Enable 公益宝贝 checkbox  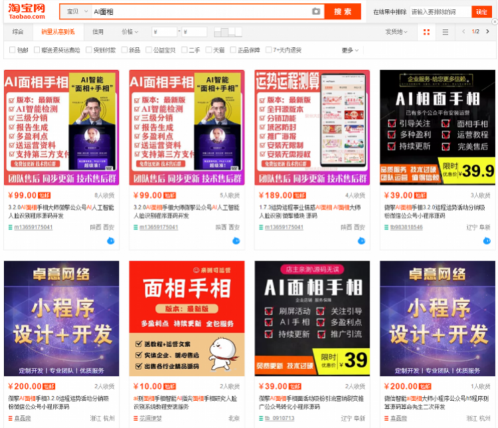coord(149,50)
